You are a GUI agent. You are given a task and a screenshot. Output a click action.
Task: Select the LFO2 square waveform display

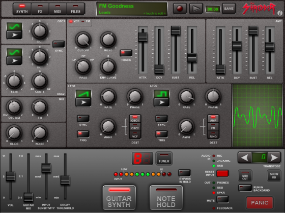click(x=162, y=94)
